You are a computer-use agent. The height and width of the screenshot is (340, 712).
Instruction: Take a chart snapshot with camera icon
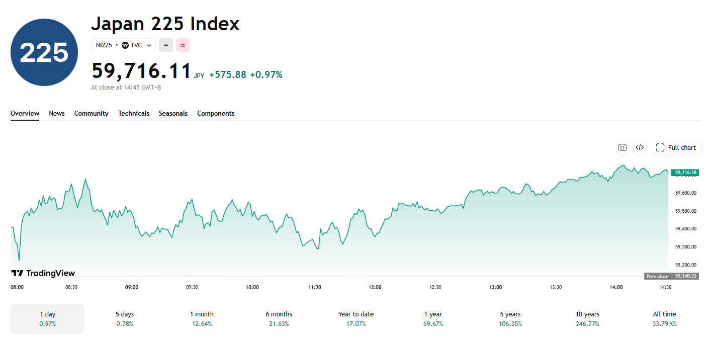[x=622, y=147]
